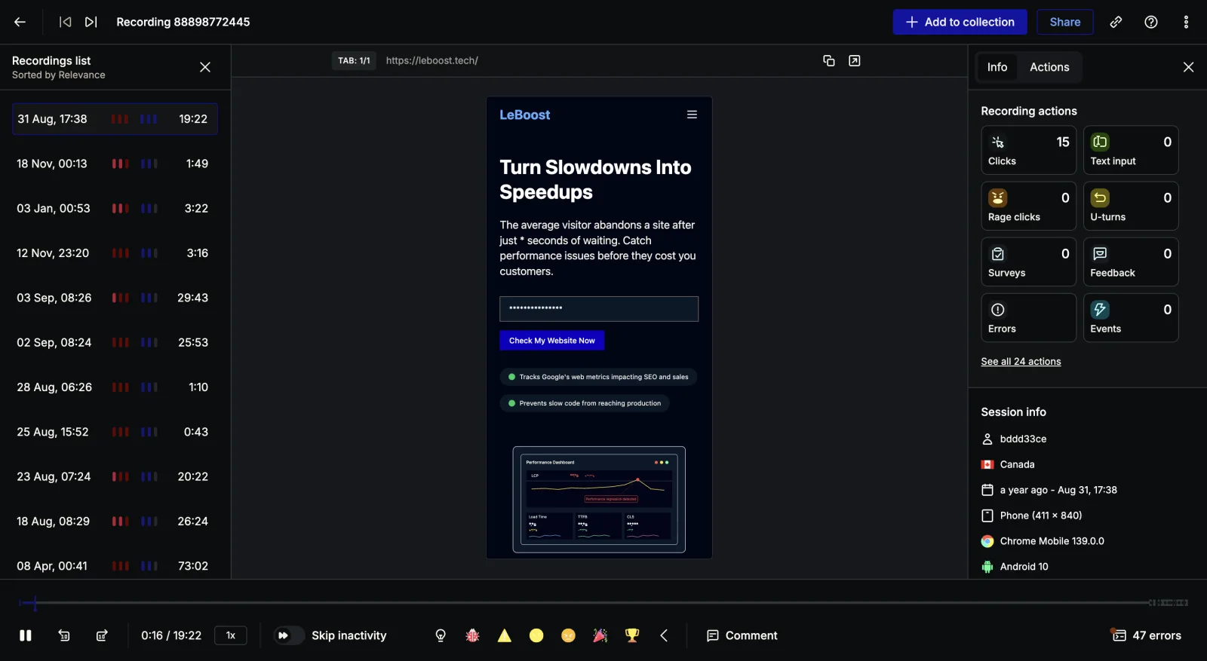The width and height of the screenshot is (1207, 661).
Task: Select the Rage clicks action card
Action: pyautogui.click(x=1028, y=206)
